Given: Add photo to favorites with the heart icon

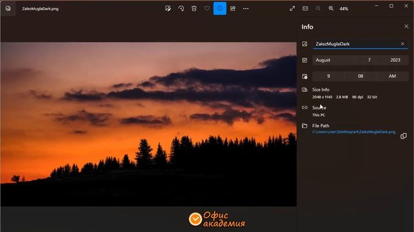Looking at the screenshot, I should click(207, 8).
